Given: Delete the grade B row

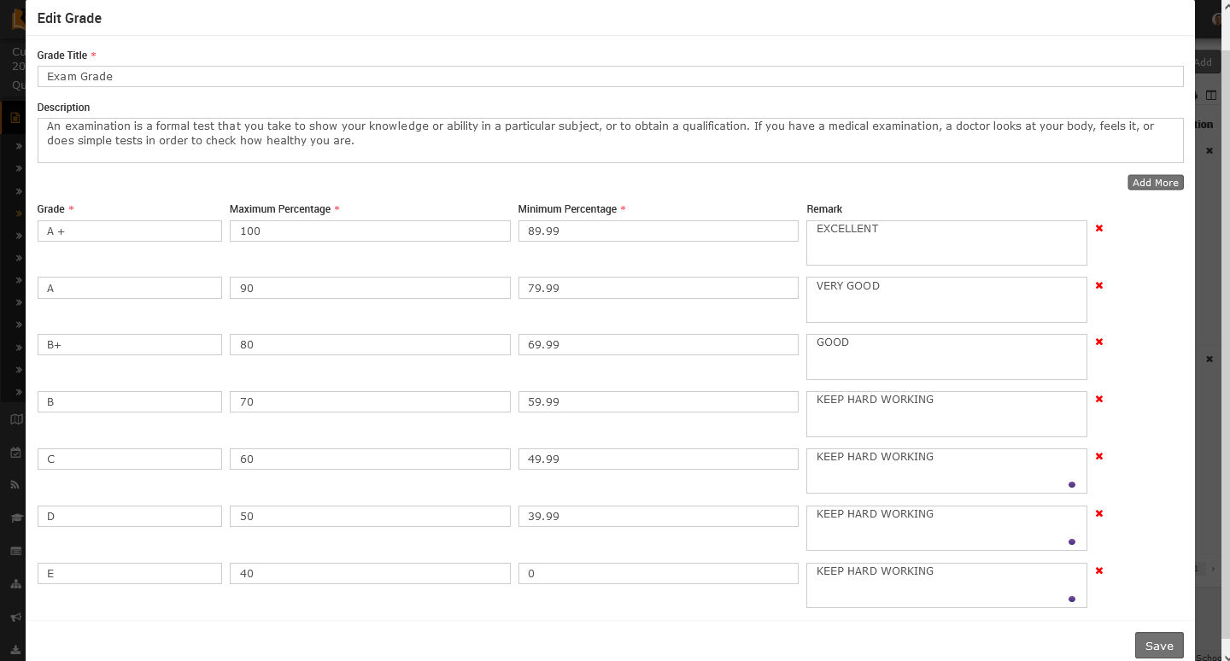Looking at the screenshot, I should pyautogui.click(x=1099, y=399).
